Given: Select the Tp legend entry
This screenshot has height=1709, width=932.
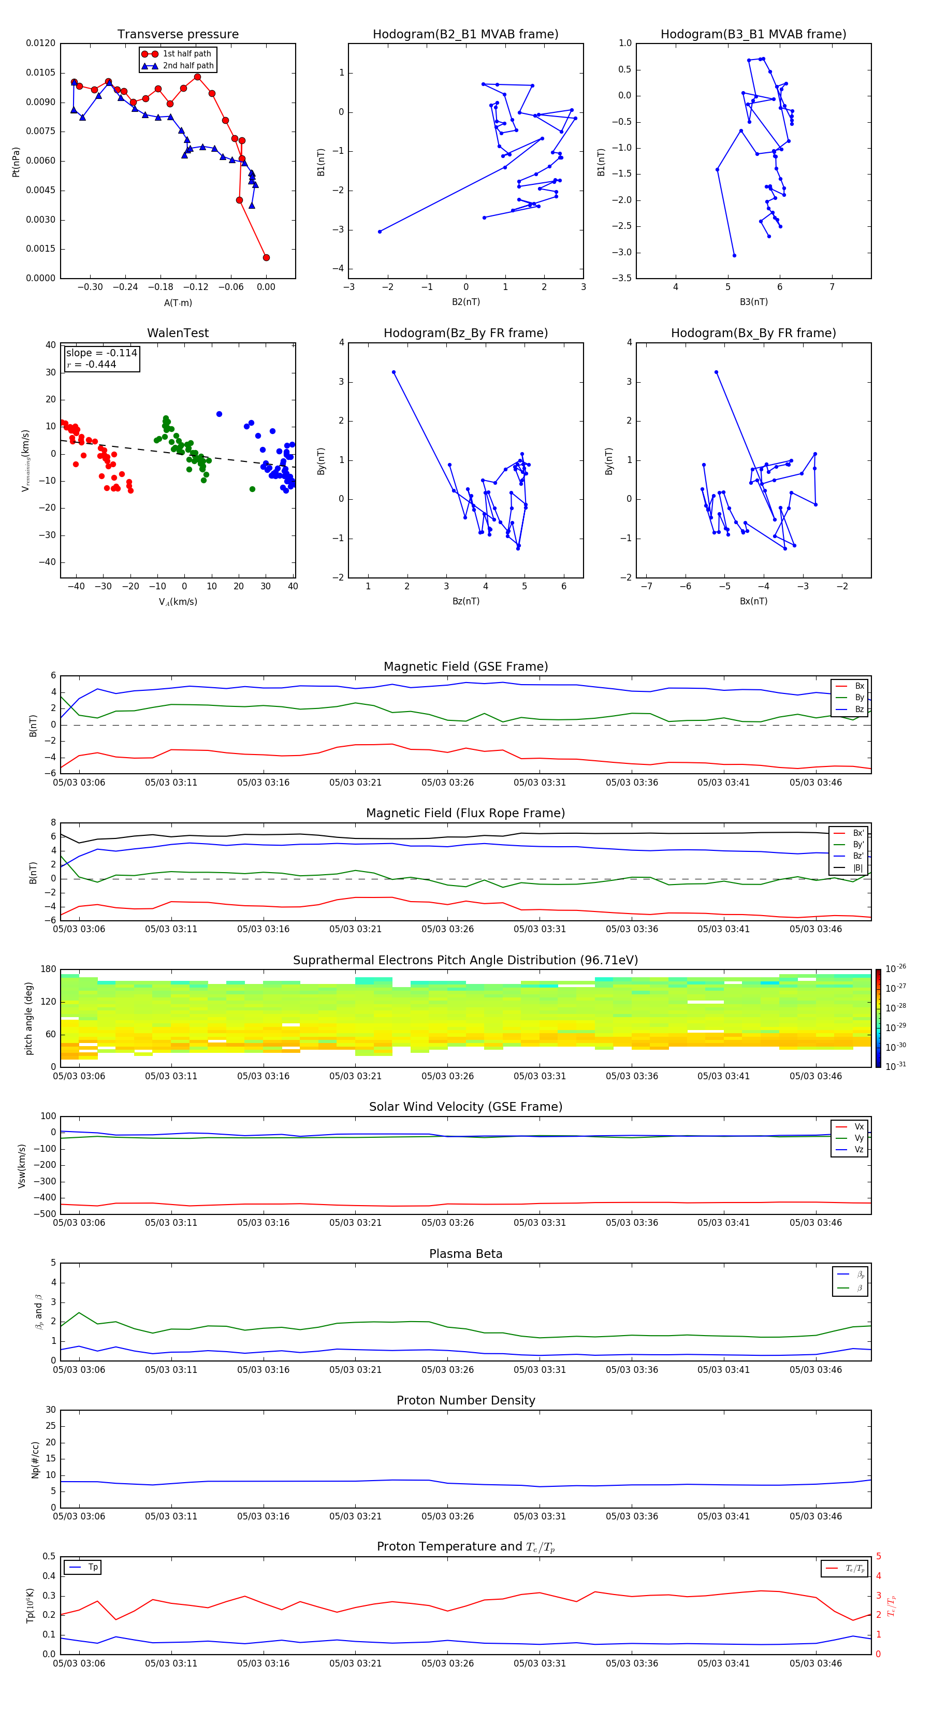Looking at the screenshot, I should click(x=82, y=1567).
